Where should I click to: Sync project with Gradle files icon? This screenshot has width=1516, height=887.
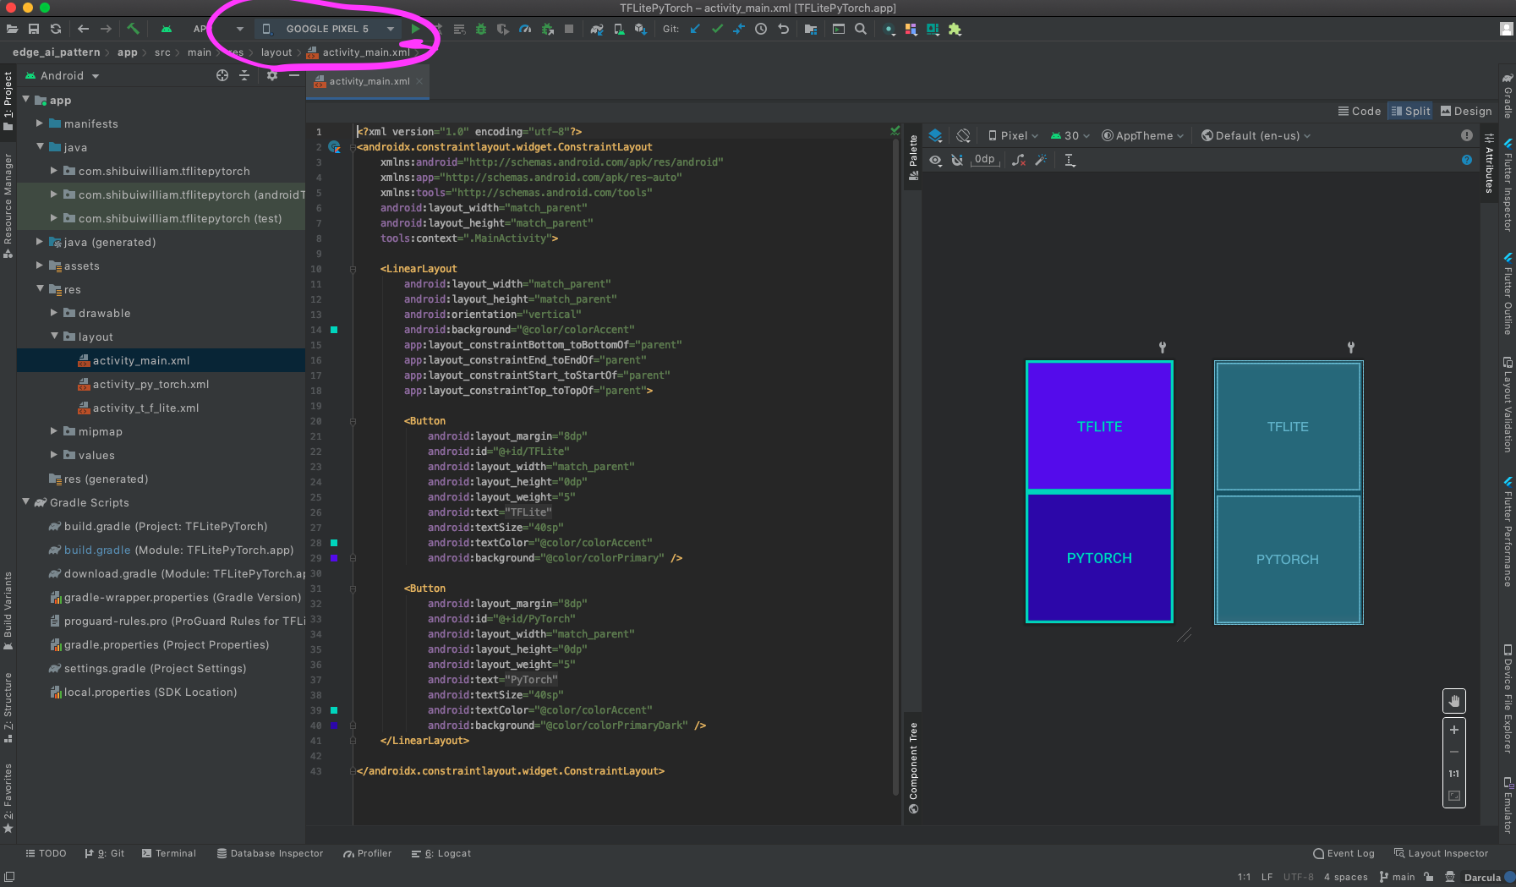597,29
